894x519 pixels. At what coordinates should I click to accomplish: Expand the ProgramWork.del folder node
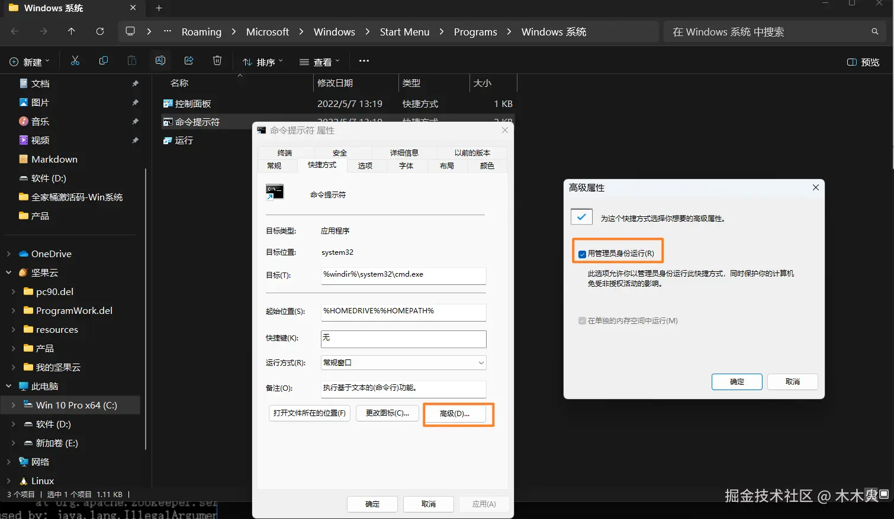13,310
